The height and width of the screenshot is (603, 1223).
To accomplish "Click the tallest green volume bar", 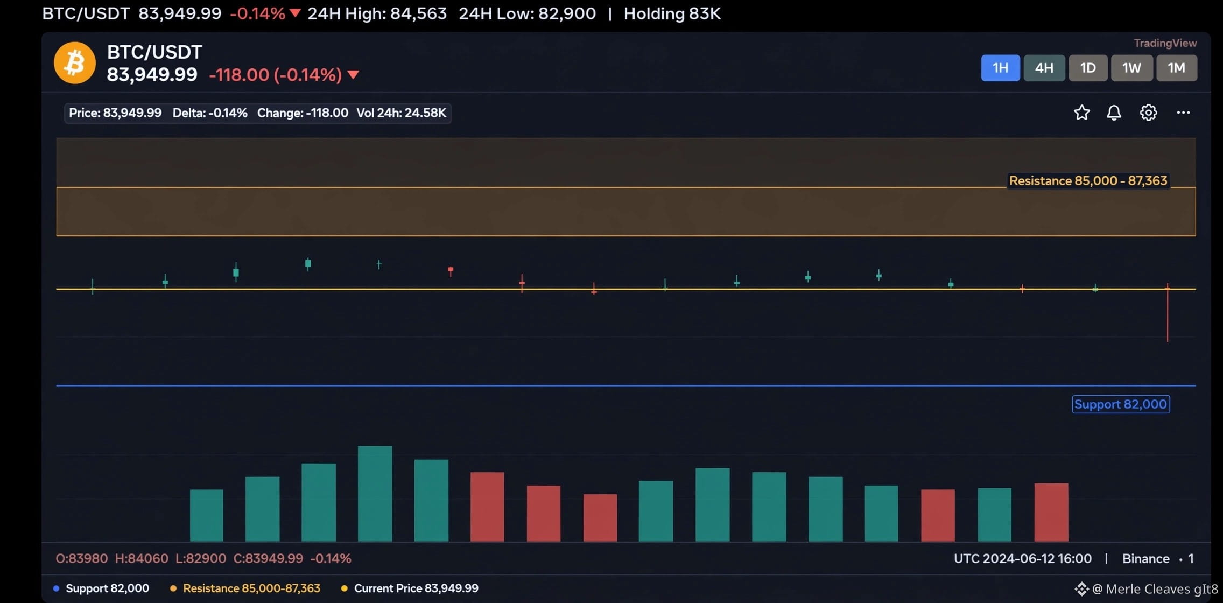I will click(375, 494).
